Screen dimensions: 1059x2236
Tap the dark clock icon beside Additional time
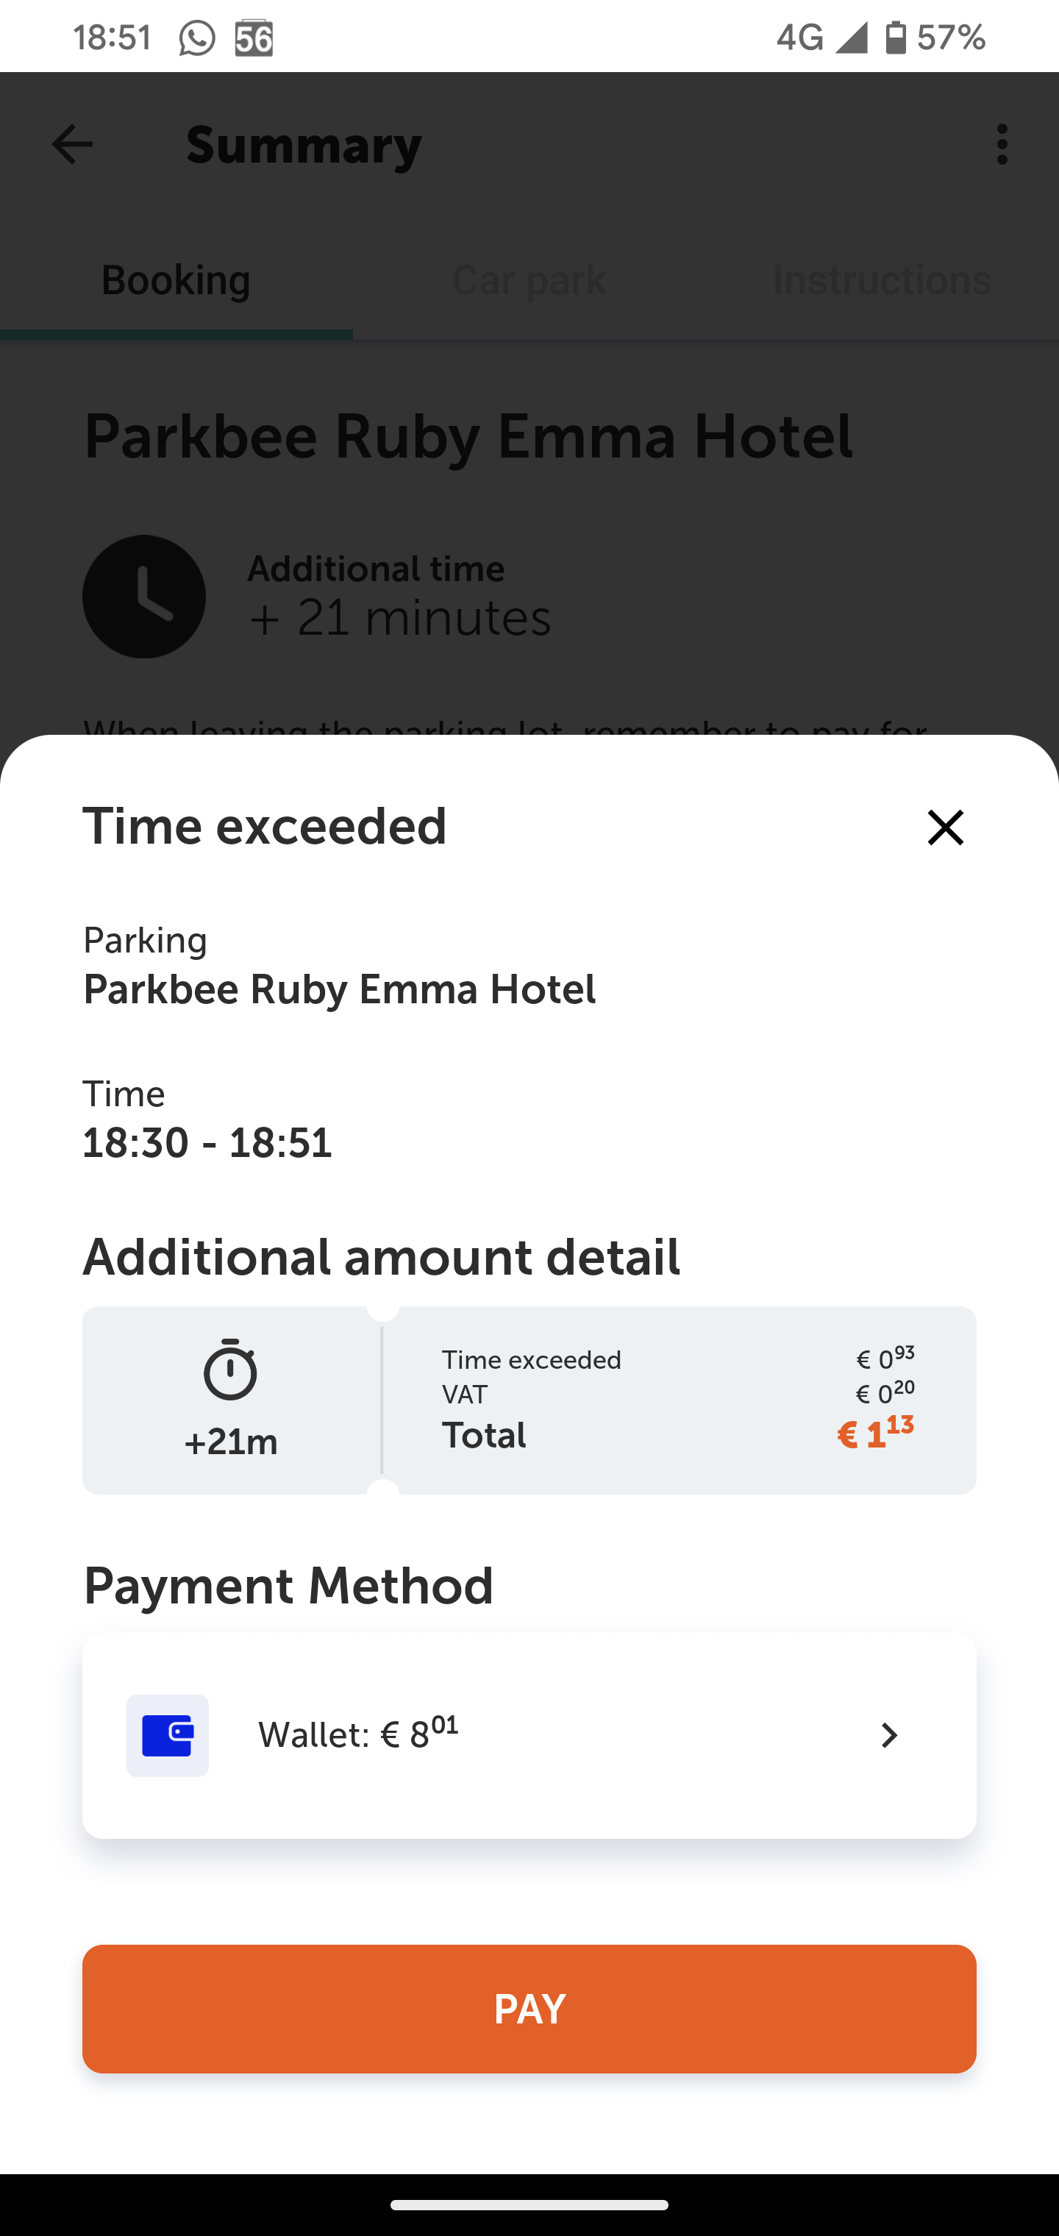pyautogui.click(x=144, y=597)
